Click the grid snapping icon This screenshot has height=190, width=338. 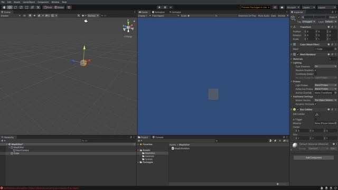[x=69, y=7]
